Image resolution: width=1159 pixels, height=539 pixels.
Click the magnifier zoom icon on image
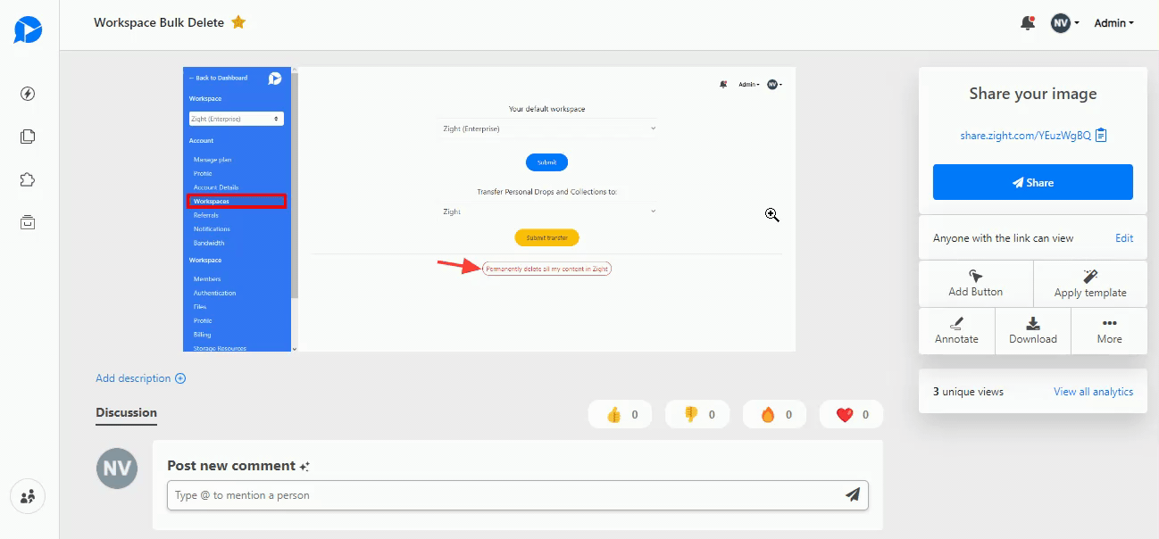(772, 214)
